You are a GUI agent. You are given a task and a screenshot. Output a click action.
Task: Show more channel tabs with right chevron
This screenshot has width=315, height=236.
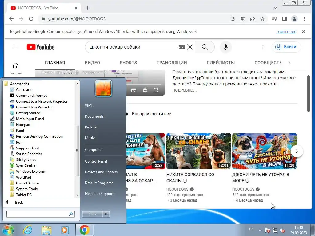tap(289, 63)
